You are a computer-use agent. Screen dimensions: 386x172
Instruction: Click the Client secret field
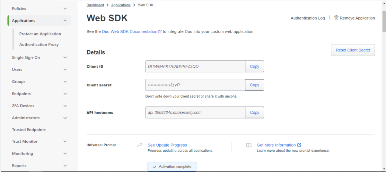point(195,85)
